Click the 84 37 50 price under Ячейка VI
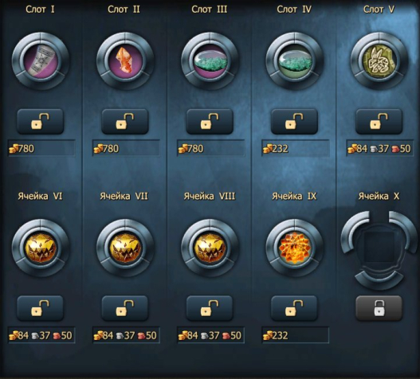Viewport: 420px width, 379px height. pyautogui.click(x=41, y=335)
